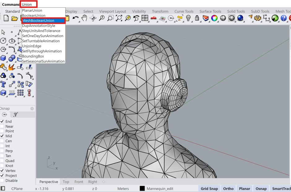Select the Text object tool
Screen dimensions: 291x192
(x=3, y=84)
